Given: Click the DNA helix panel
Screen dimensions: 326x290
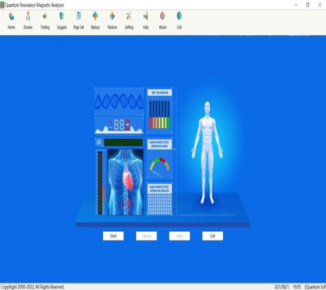Looking at the screenshot, I should [119, 101].
